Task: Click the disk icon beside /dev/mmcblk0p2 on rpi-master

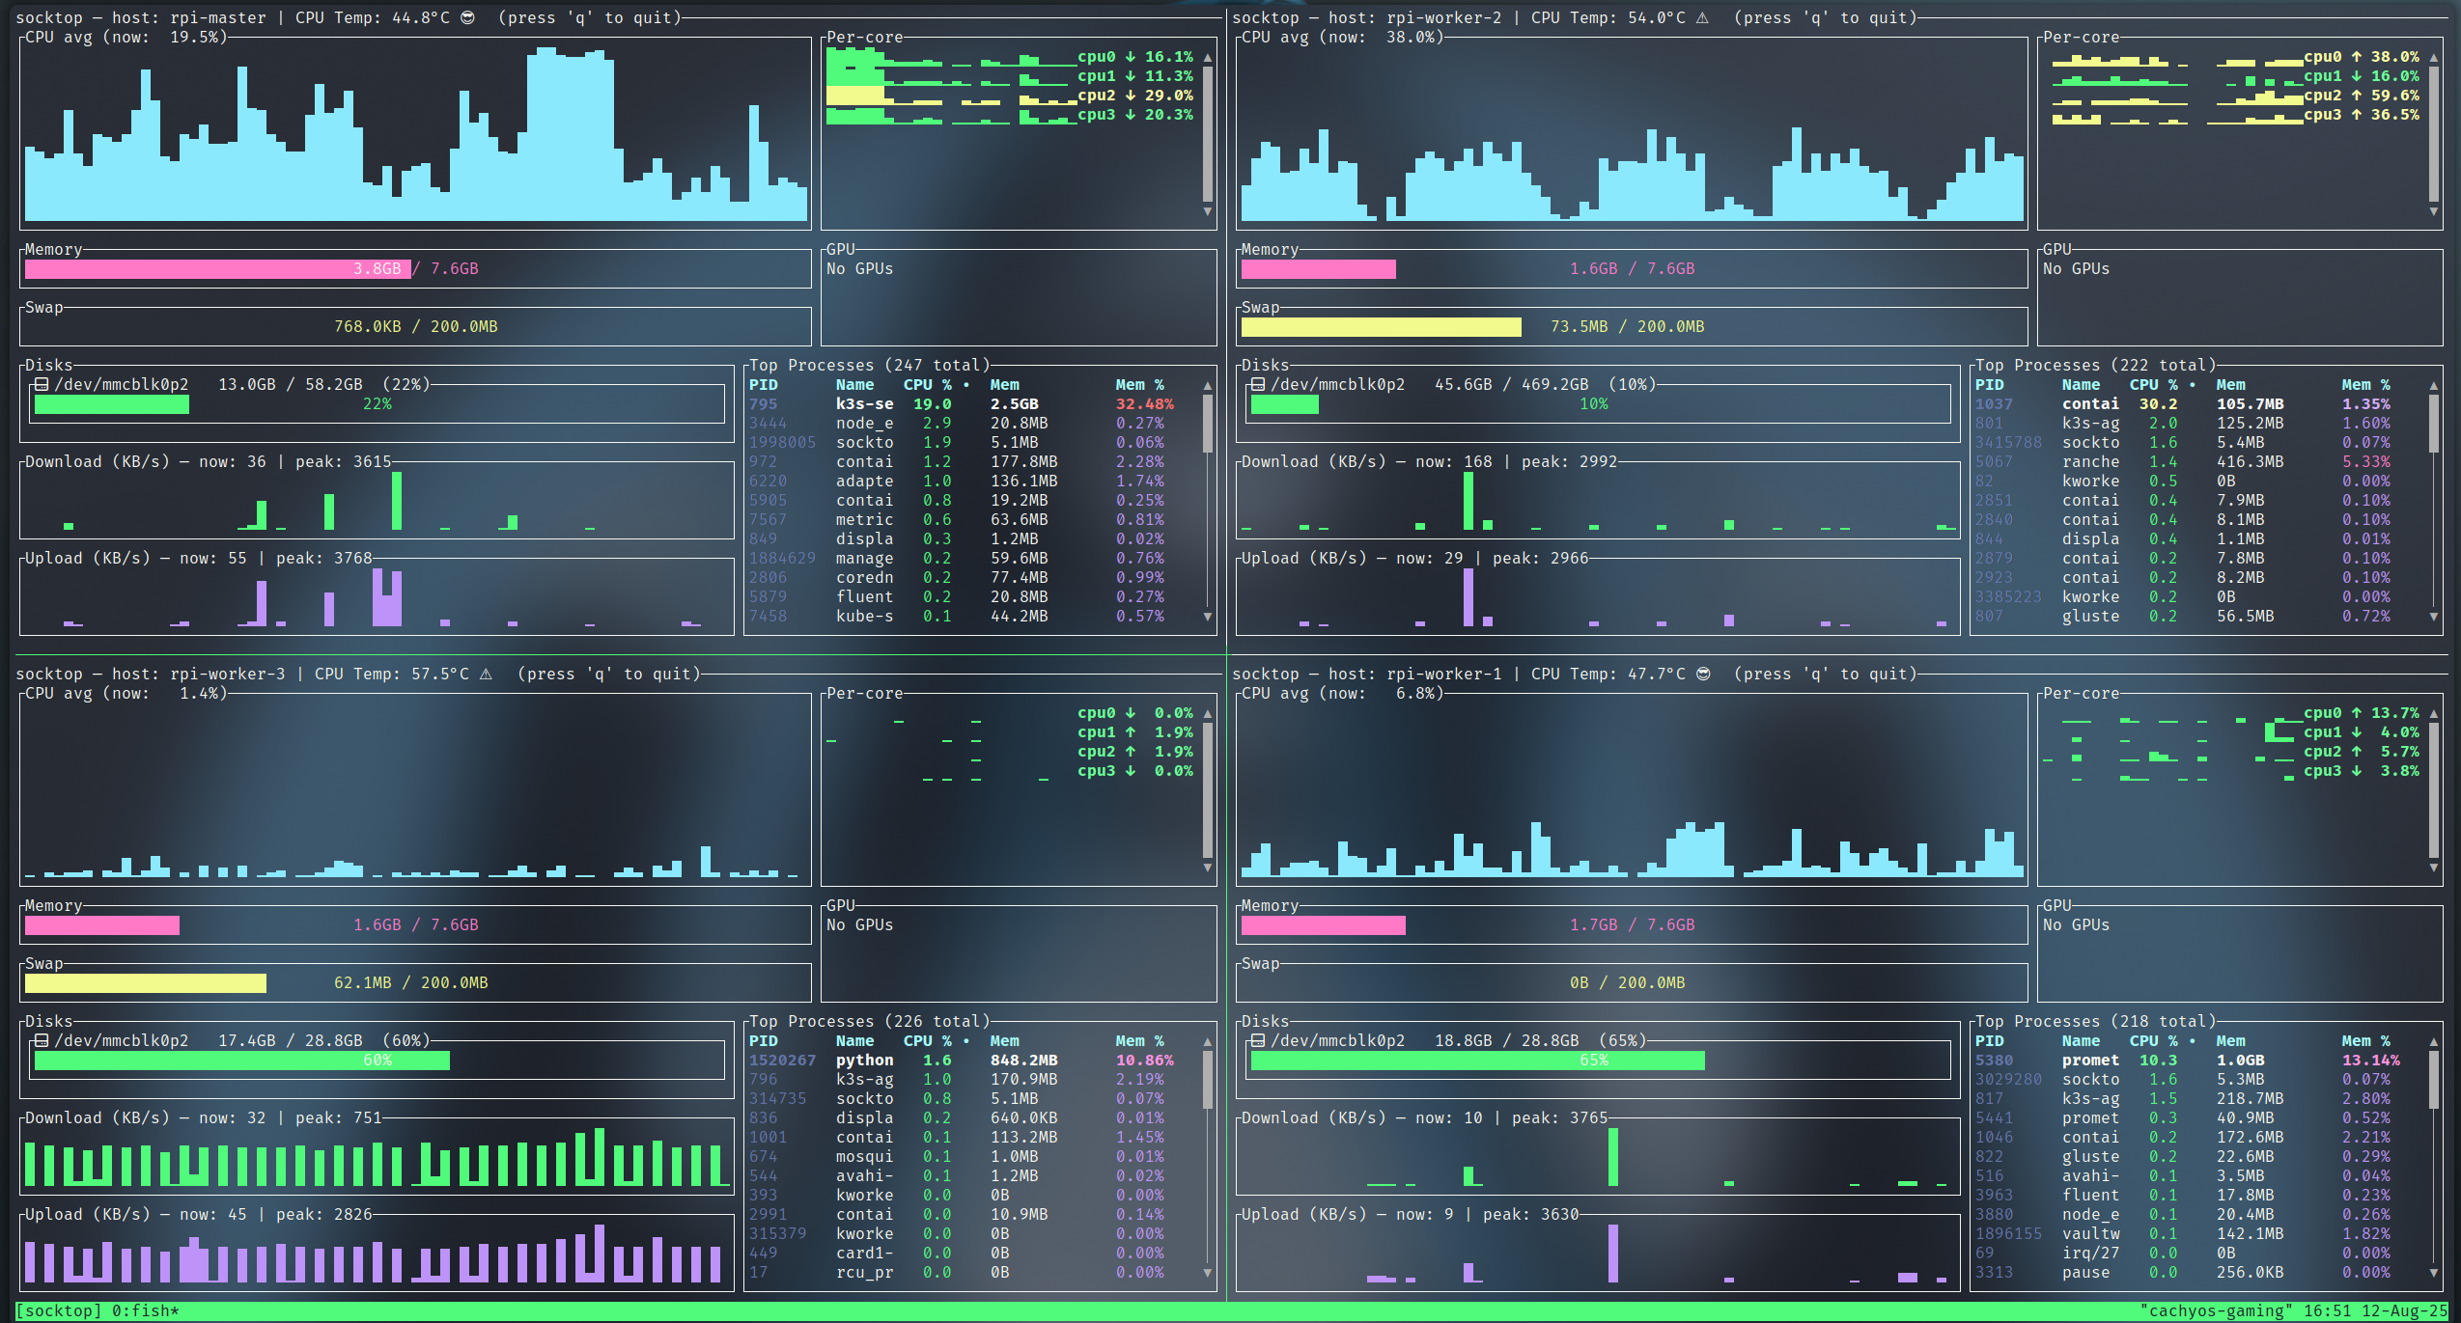Action: (x=41, y=383)
